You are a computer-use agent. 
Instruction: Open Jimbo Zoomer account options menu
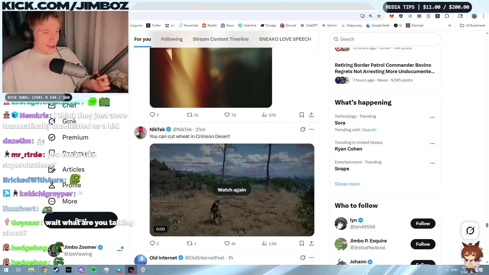tap(120, 250)
